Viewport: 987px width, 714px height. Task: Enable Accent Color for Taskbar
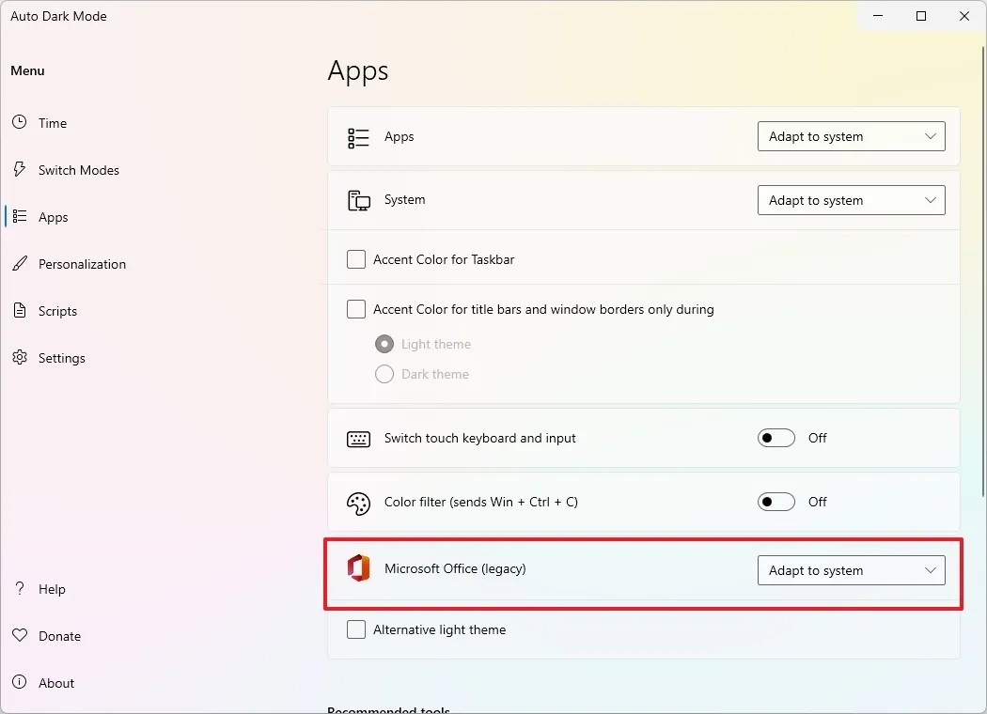(x=356, y=258)
